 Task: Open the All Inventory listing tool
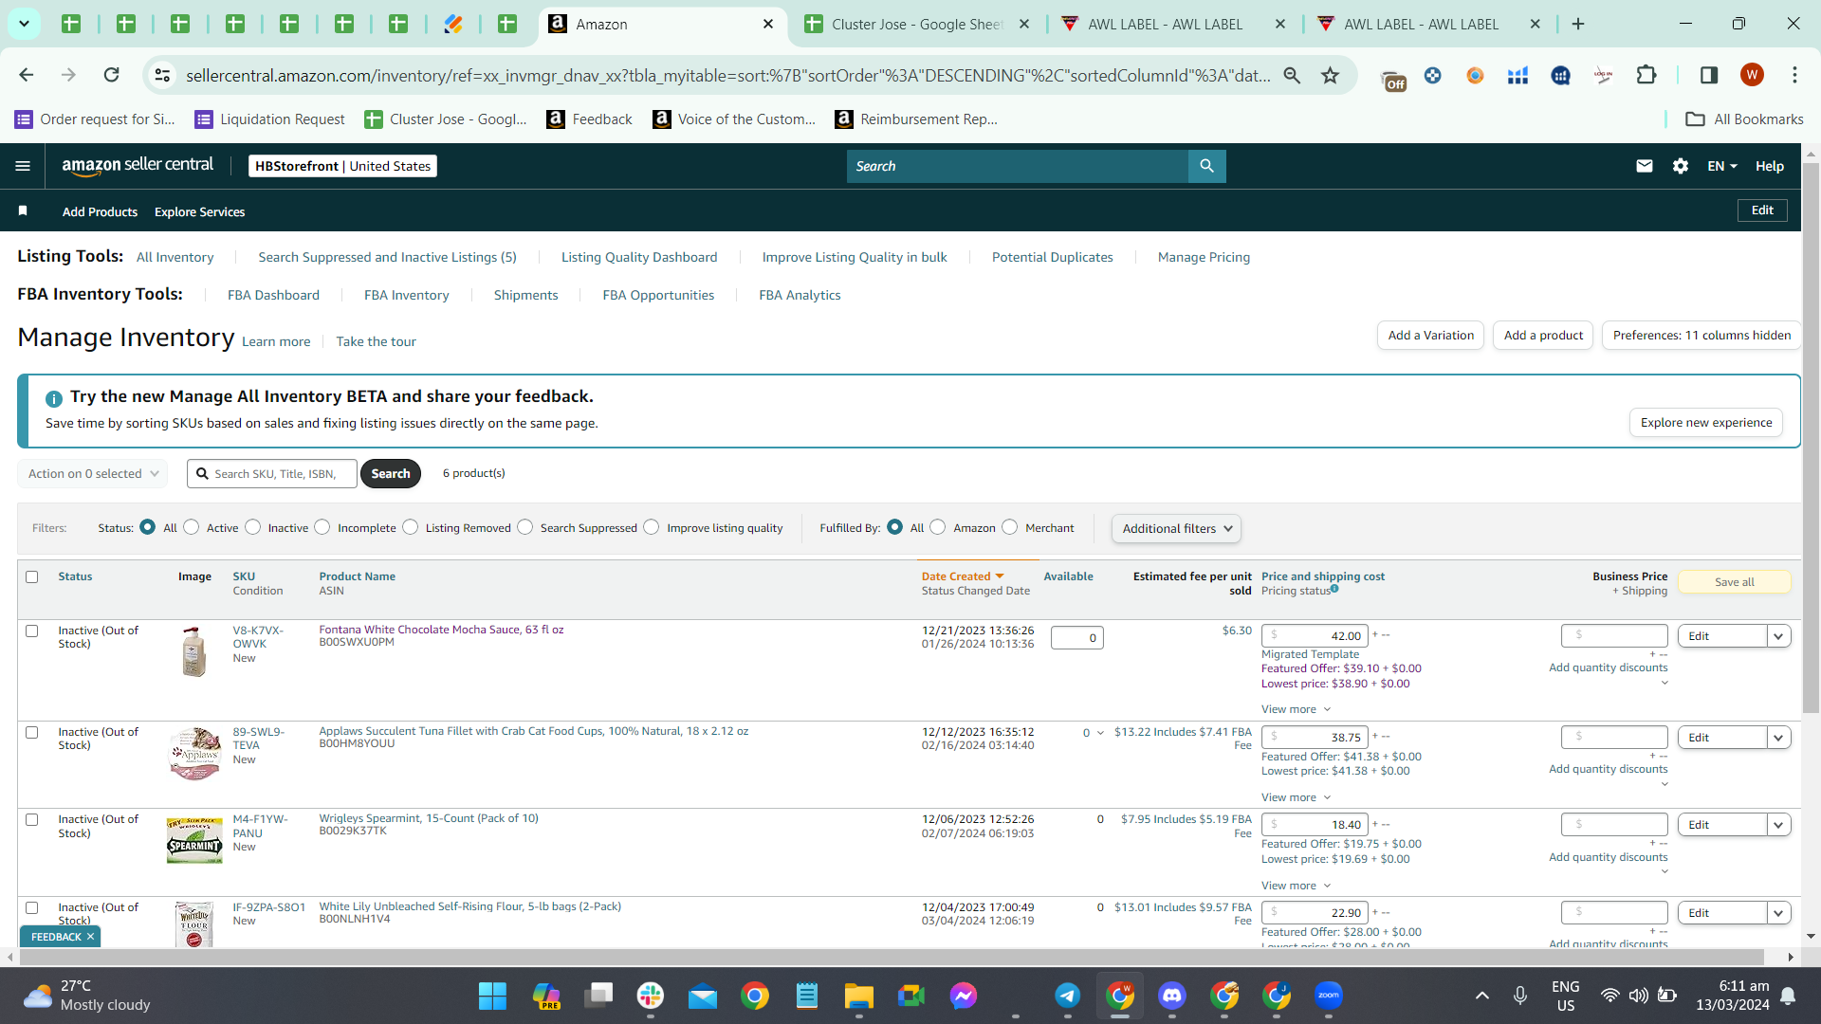[x=175, y=257]
